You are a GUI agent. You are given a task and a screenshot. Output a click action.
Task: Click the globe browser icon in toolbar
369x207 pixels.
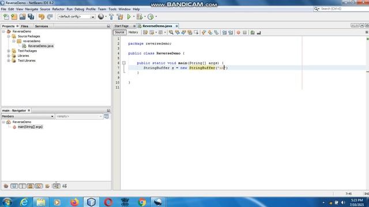click(x=101, y=17)
